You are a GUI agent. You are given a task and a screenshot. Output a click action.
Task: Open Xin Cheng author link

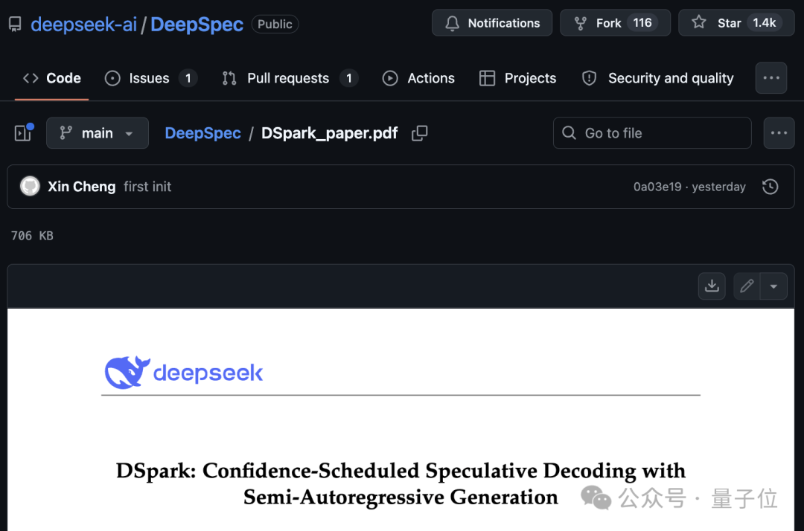[82, 187]
